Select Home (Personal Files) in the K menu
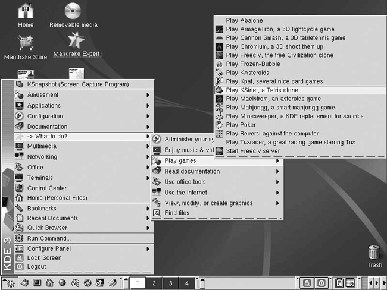The height and width of the screenshot is (290, 387). tap(84, 198)
